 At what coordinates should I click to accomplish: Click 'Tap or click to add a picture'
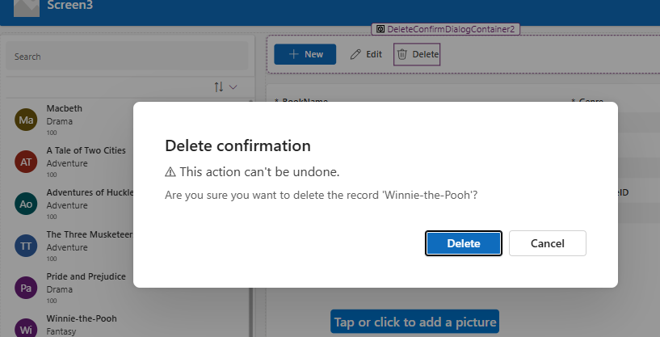(x=414, y=322)
